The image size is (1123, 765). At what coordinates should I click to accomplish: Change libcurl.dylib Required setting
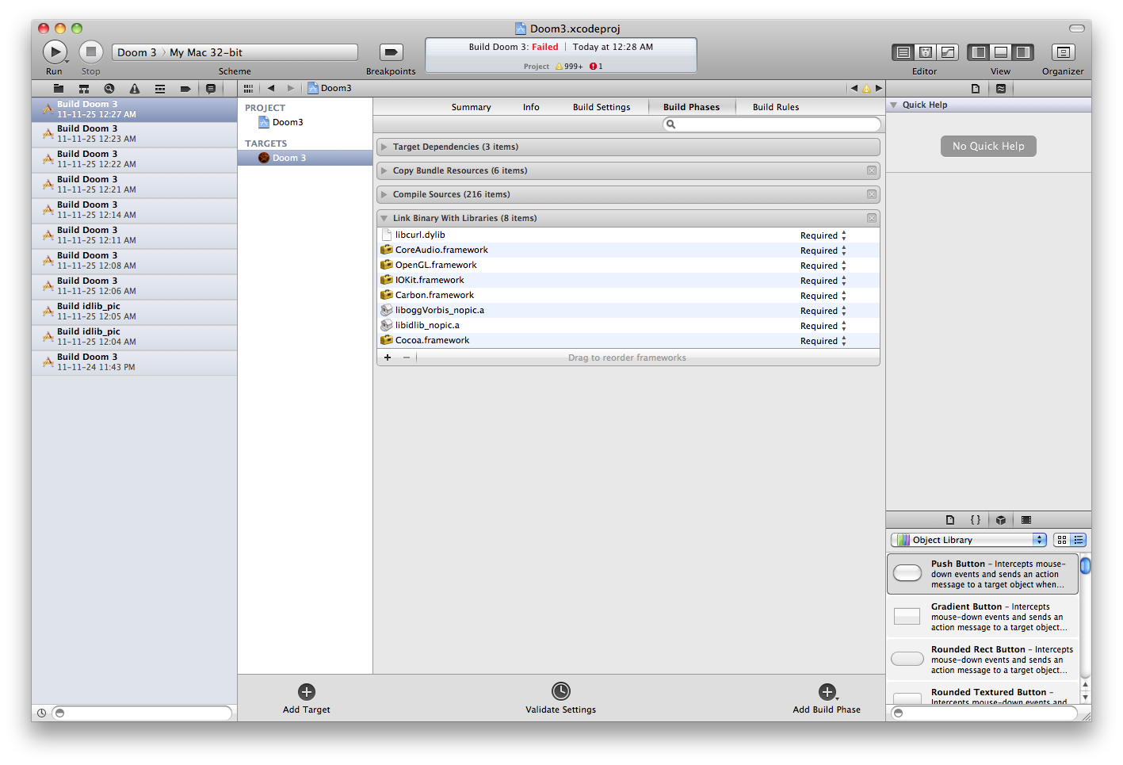823,235
